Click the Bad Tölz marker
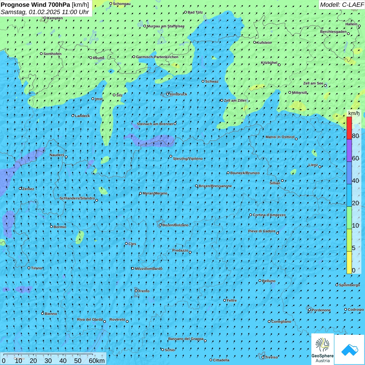365x365 pixels. pyautogui.click(x=185, y=12)
